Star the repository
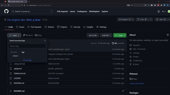Image resolution: width=170 pixels, height=95 pixels. (161, 20)
